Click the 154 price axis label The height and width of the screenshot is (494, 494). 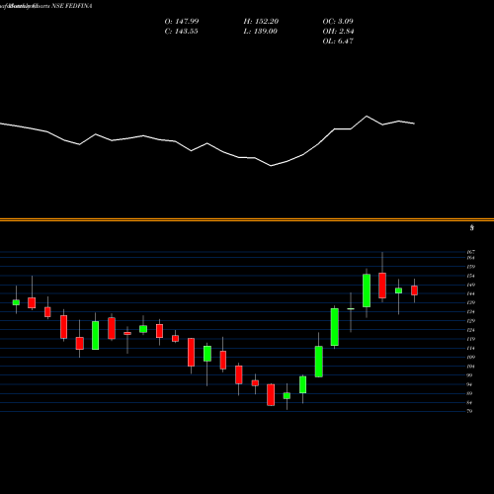(x=471, y=276)
